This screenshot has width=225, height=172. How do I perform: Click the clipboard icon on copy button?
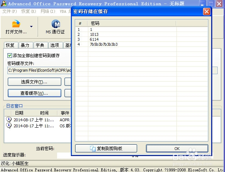(x=93, y=149)
